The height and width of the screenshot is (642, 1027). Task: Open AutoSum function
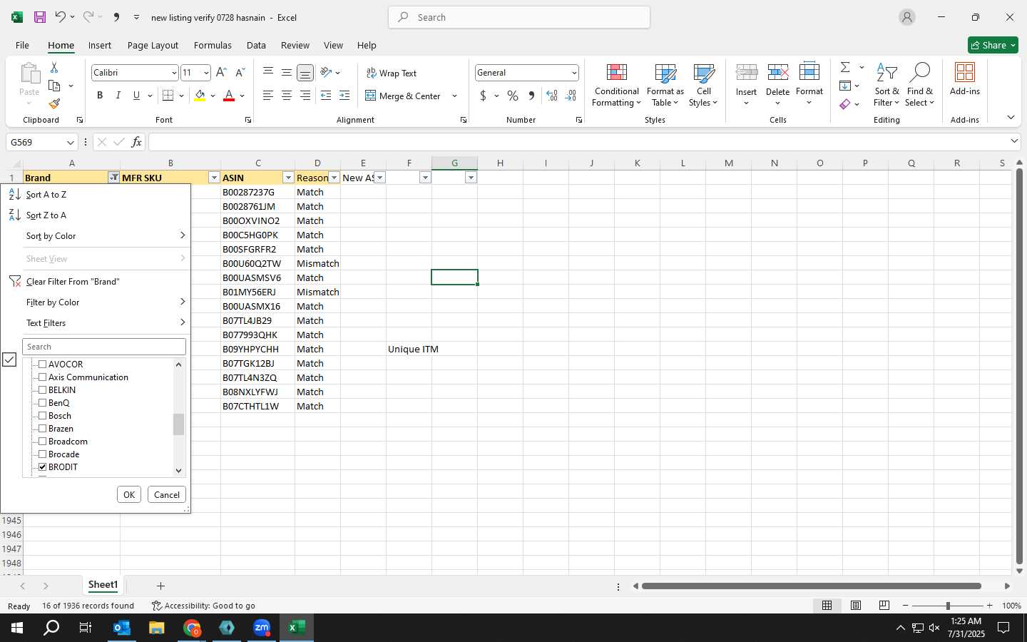point(845,67)
